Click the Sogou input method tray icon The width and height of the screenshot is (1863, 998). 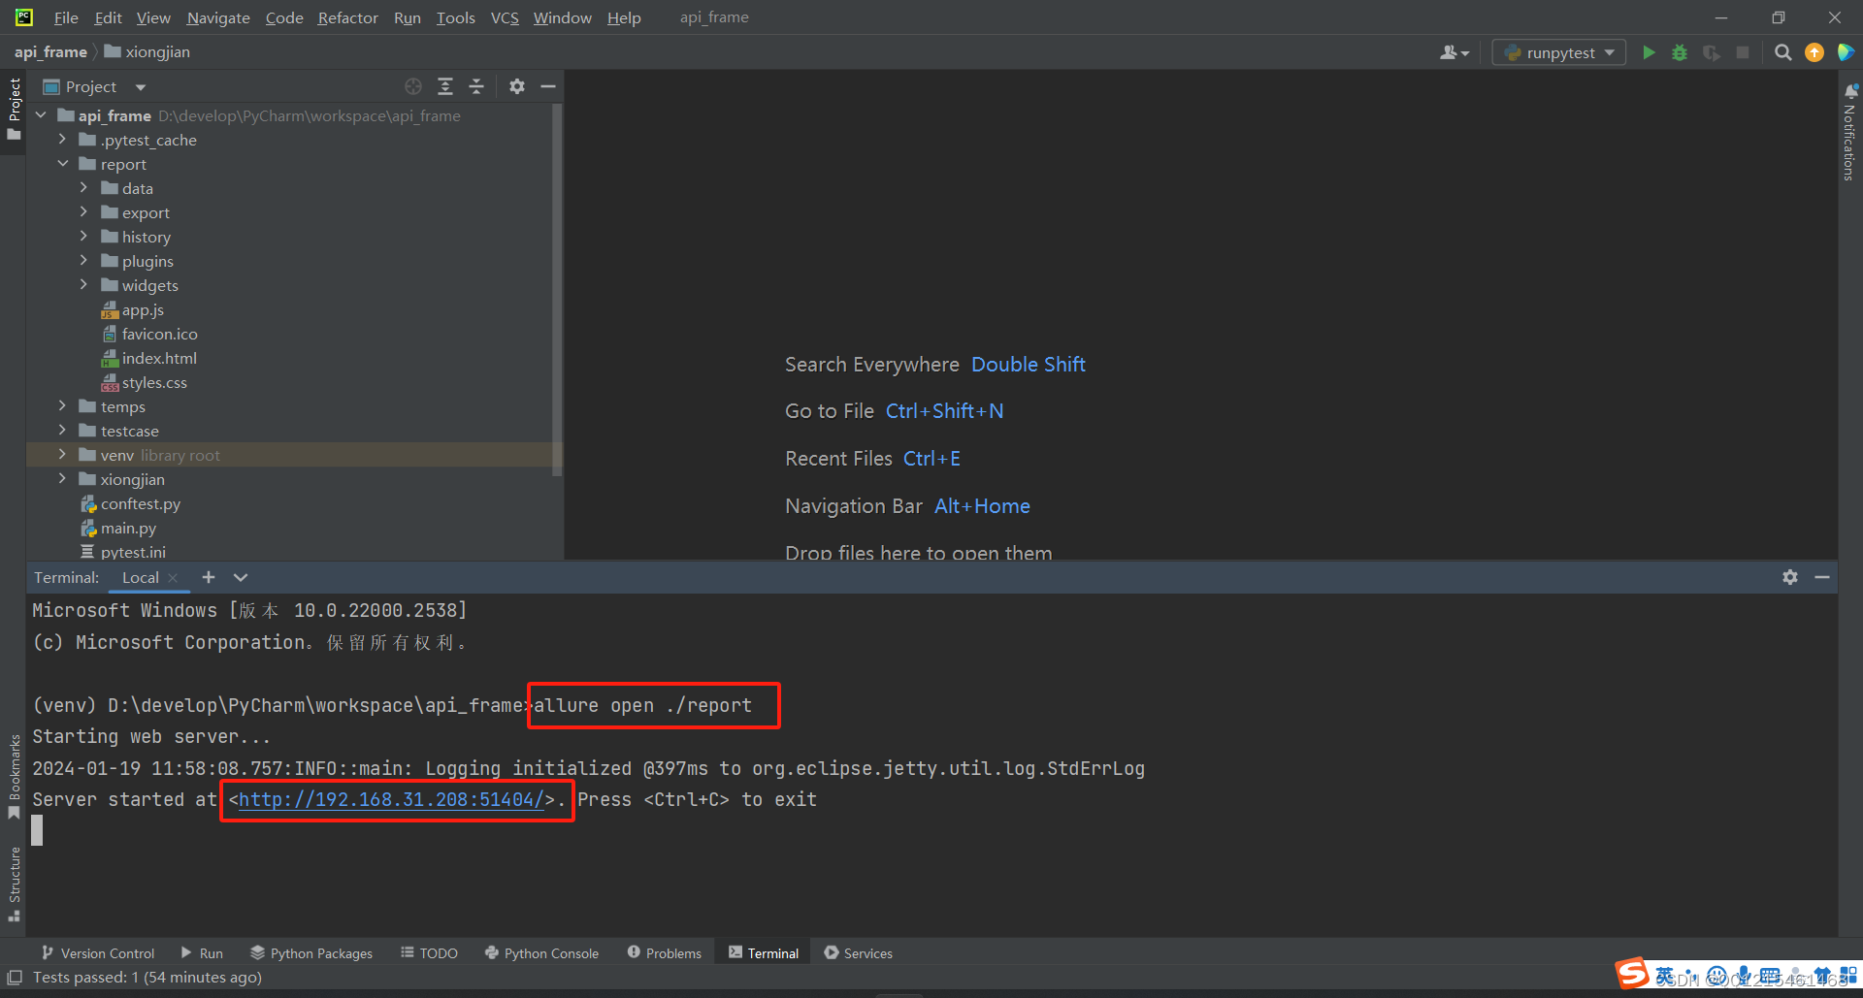click(x=1631, y=973)
